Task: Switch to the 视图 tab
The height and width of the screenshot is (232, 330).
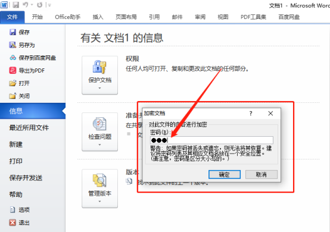Action: (x=223, y=17)
